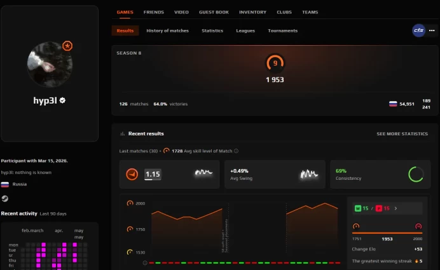Screen dimensions: 440x270
Task: Click the 2000 level icon on chart axis
Action: (x=130, y=203)
